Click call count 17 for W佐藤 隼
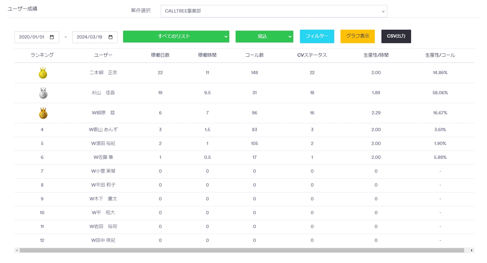This screenshot has height=263, width=487. (x=254, y=158)
